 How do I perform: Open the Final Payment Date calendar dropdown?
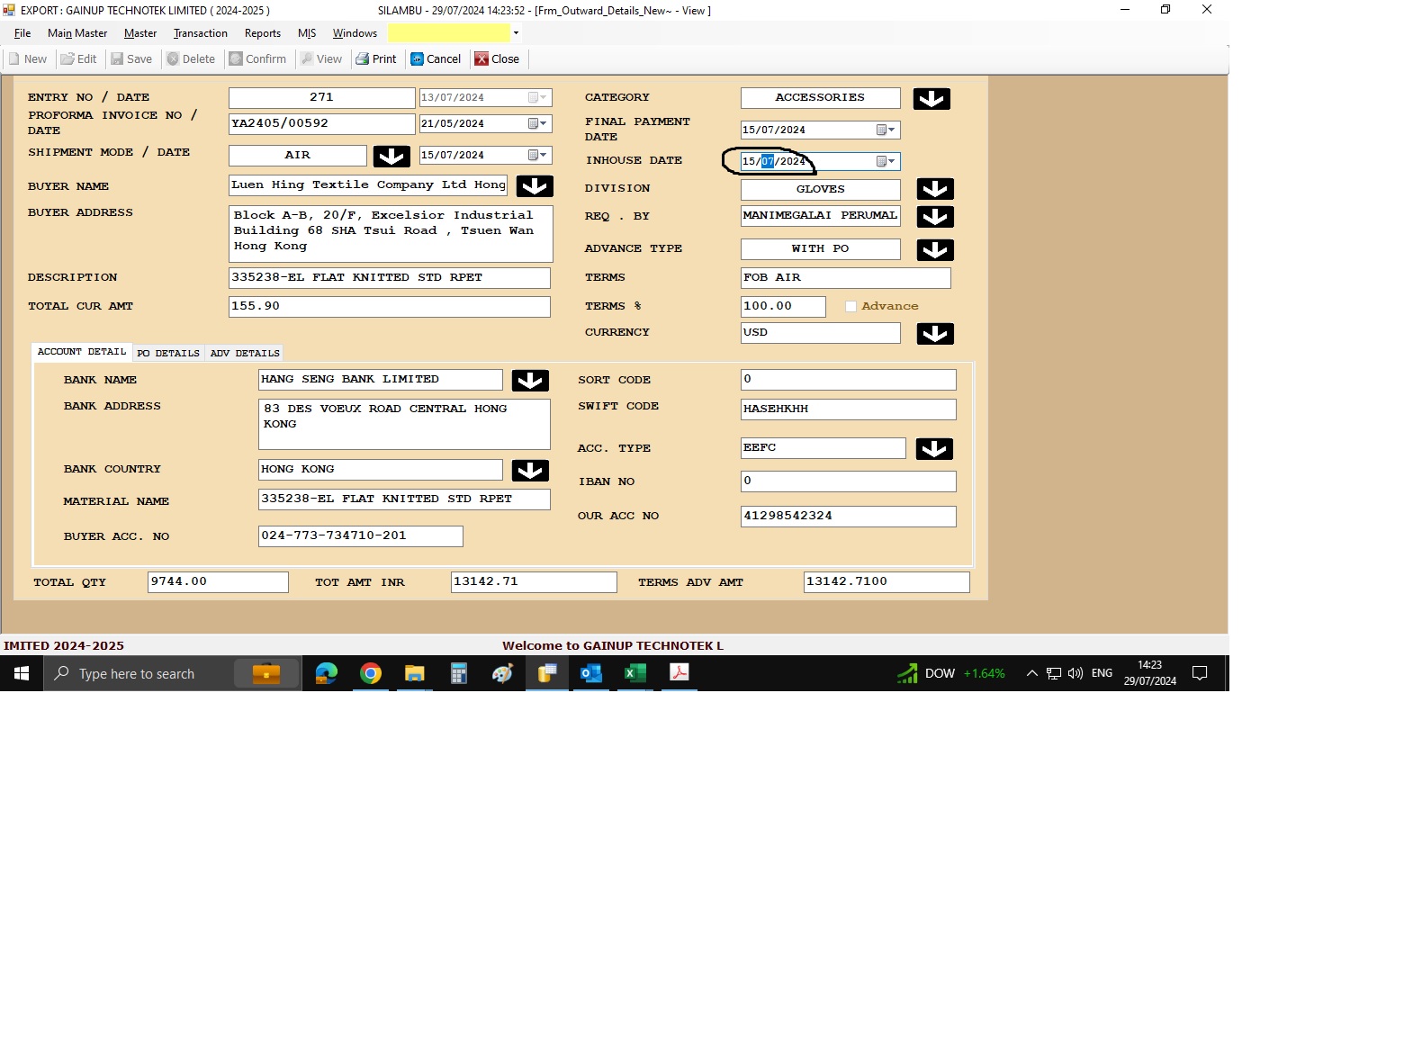886,130
